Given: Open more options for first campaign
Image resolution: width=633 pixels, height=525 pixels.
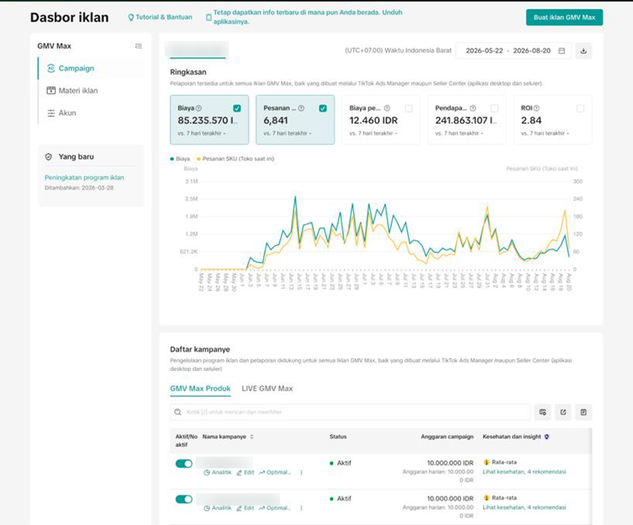Looking at the screenshot, I should 301,472.
